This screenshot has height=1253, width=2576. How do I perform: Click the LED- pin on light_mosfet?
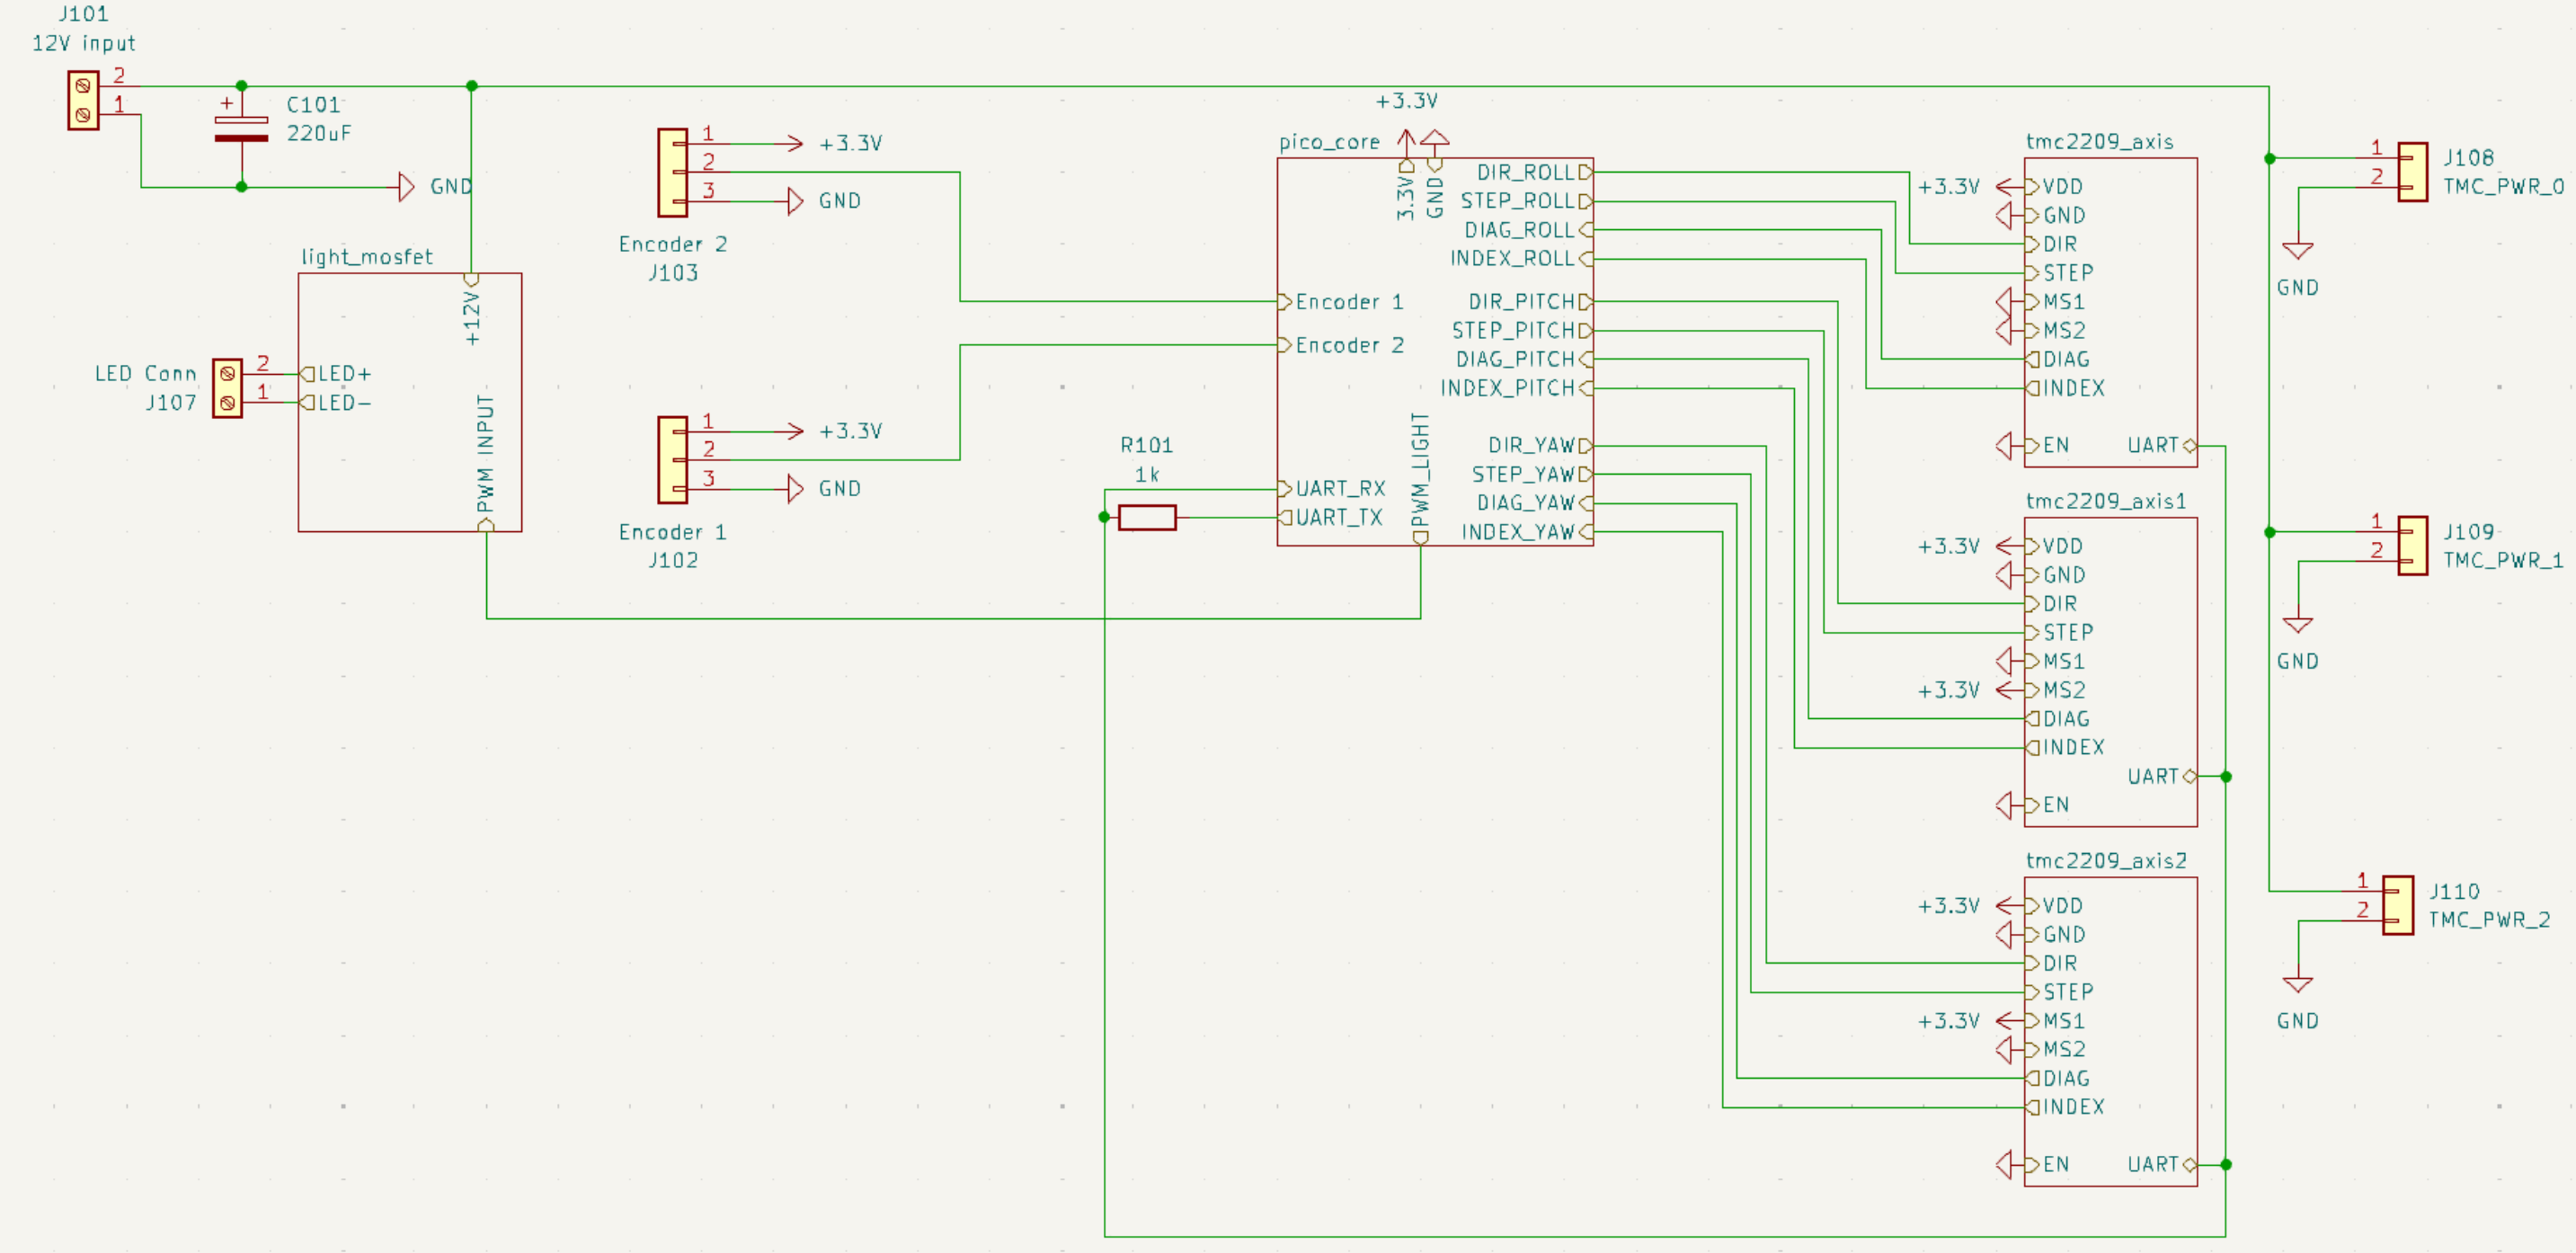(x=336, y=403)
